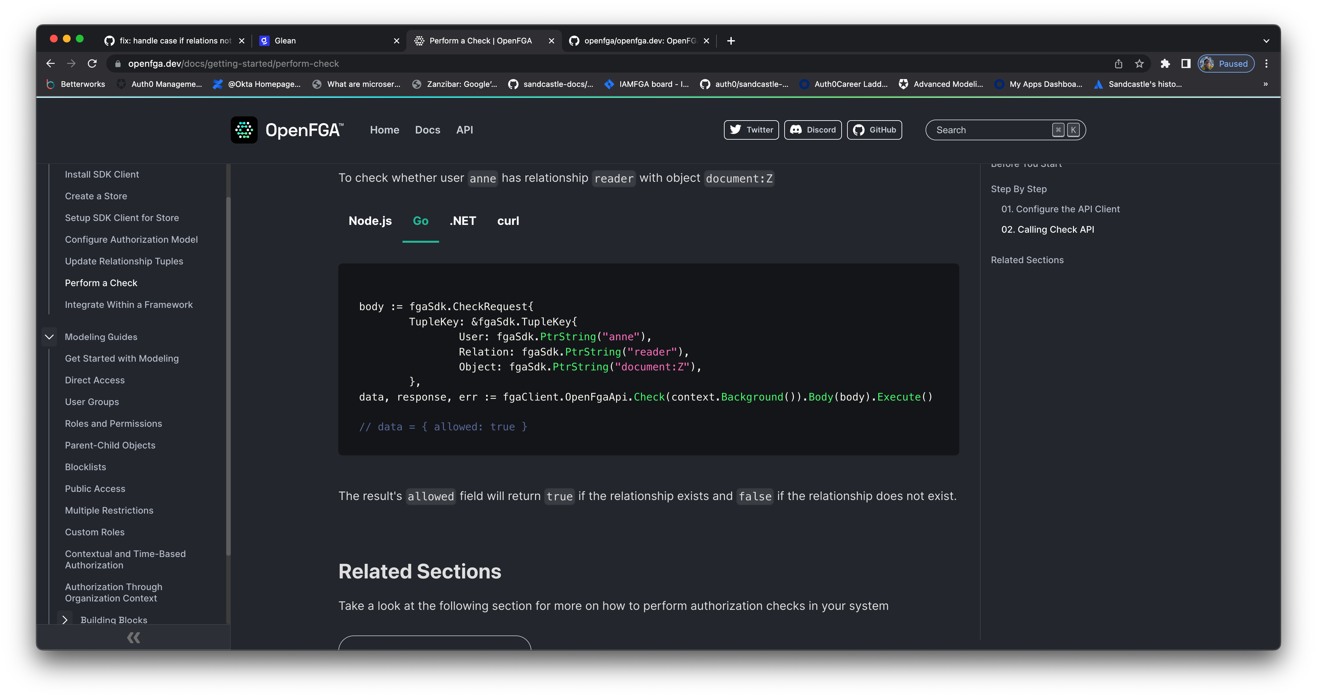Collapse the sidebar with the double-chevron icon
The image size is (1317, 698).
[x=134, y=637]
